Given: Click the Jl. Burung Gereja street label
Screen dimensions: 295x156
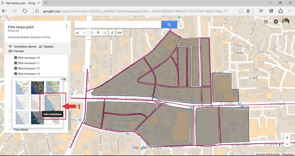Looking at the screenshot, I should coord(242,47).
